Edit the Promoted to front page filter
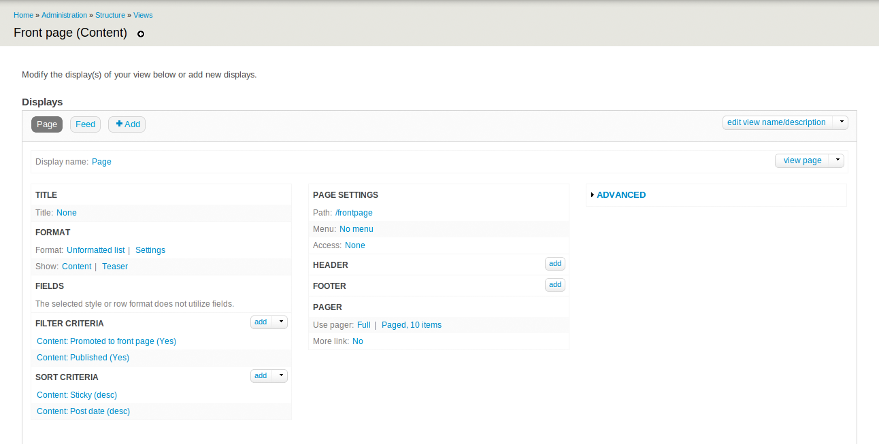The image size is (879, 444). click(106, 341)
